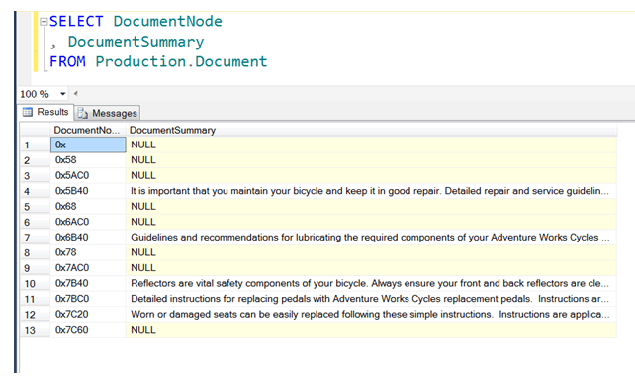Select the cell 0x5AC0
Viewport: 635px width, 386px height.
pyautogui.click(x=88, y=175)
